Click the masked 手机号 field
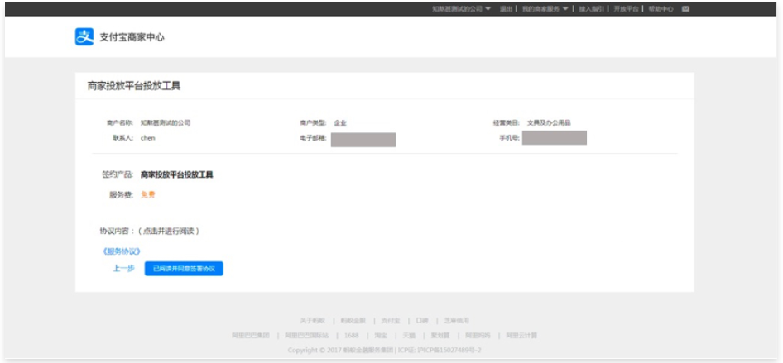Image resolution: width=783 pixels, height=363 pixels. 555,137
